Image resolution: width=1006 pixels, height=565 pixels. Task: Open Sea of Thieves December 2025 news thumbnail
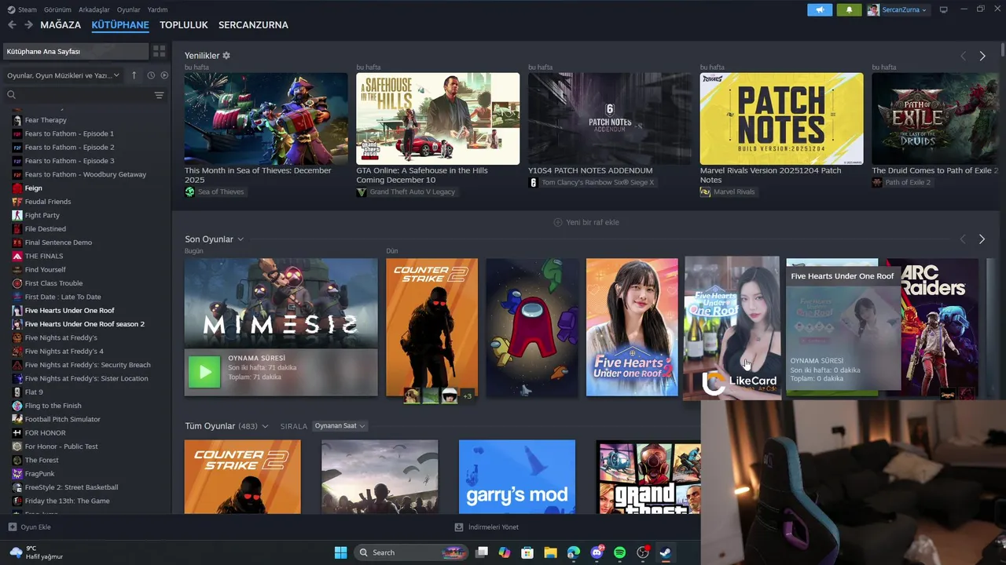click(266, 118)
